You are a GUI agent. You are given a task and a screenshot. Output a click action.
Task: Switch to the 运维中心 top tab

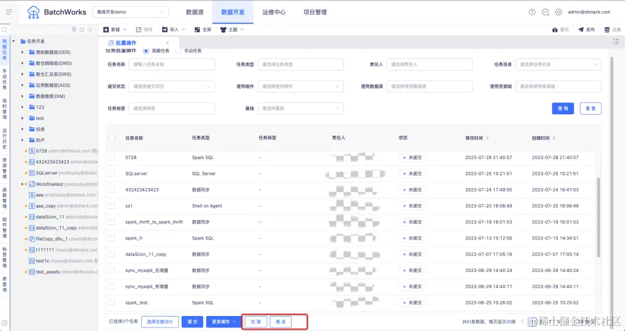click(274, 12)
